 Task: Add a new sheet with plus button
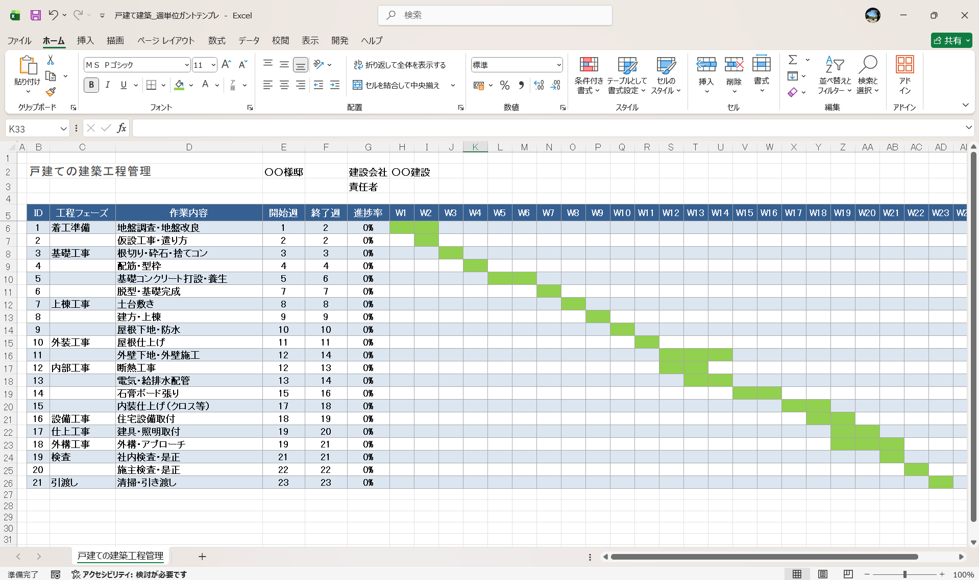[x=202, y=557]
